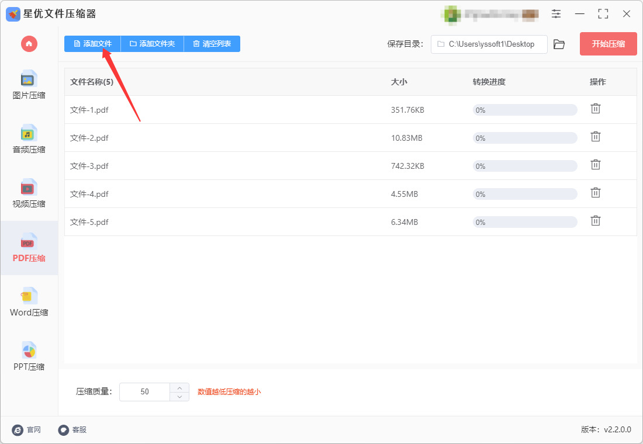This screenshot has height=444, width=643.
Task: Open the 官网 official website link
Action: [27, 429]
